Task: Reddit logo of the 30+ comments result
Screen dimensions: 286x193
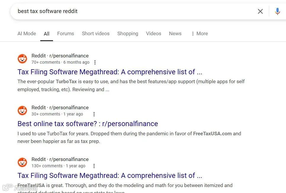Action: coord(22,110)
